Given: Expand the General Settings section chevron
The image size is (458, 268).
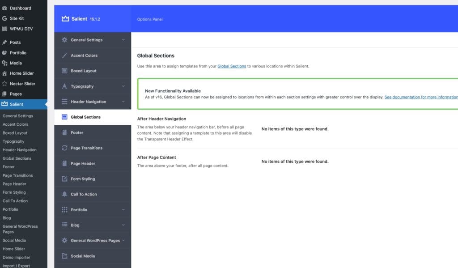Looking at the screenshot, I should (x=123, y=40).
